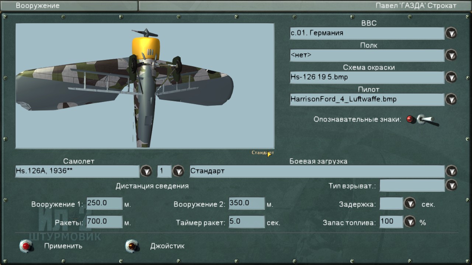The width and height of the screenshot is (472, 265).
Task: Click the pilot name Павел 'ГАЗДА' Строкат
Action: (416, 6)
